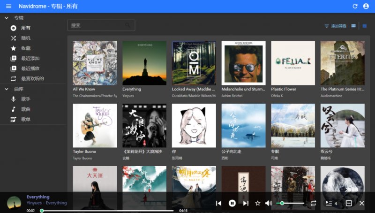The height and width of the screenshot is (213, 375).
Task: Click the refresh icon in header
Action: 355,6
